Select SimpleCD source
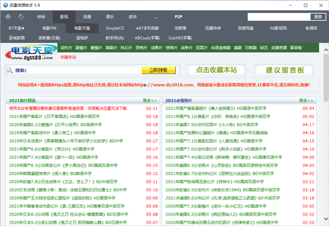Screen dimensions: 329x226 (x=115, y=28)
